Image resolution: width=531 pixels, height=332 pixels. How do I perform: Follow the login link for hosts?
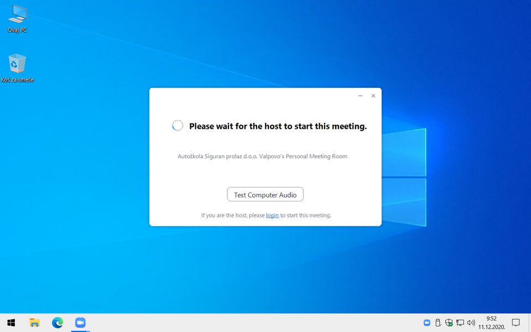point(272,215)
